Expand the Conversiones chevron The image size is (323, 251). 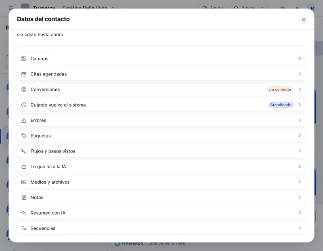(x=300, y=89)
